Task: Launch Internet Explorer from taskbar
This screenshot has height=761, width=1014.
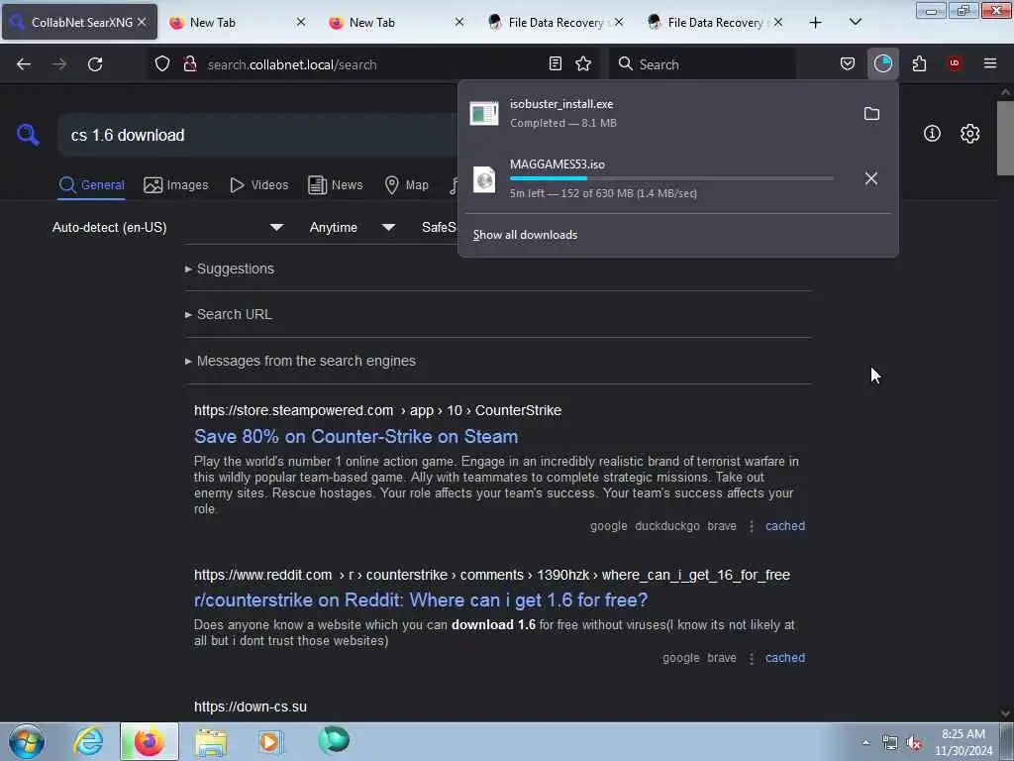Action: pyautogui.click(x=88, y=741)
